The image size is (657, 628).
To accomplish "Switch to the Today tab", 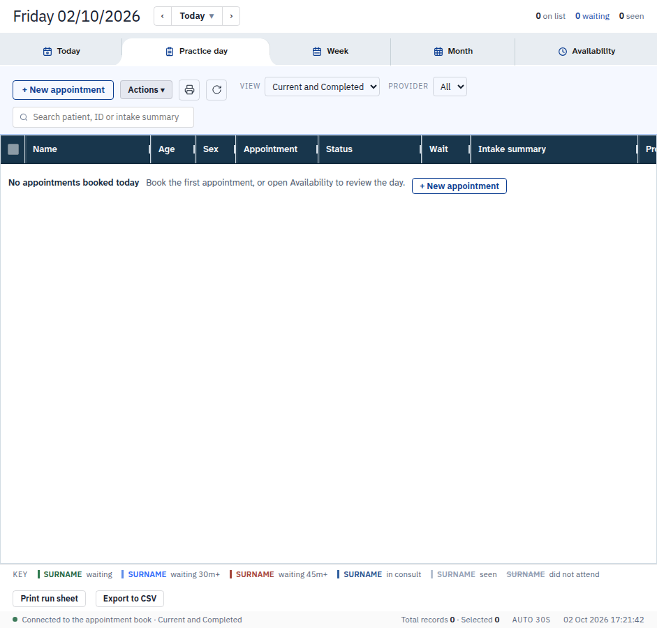I will coord(61,52).
